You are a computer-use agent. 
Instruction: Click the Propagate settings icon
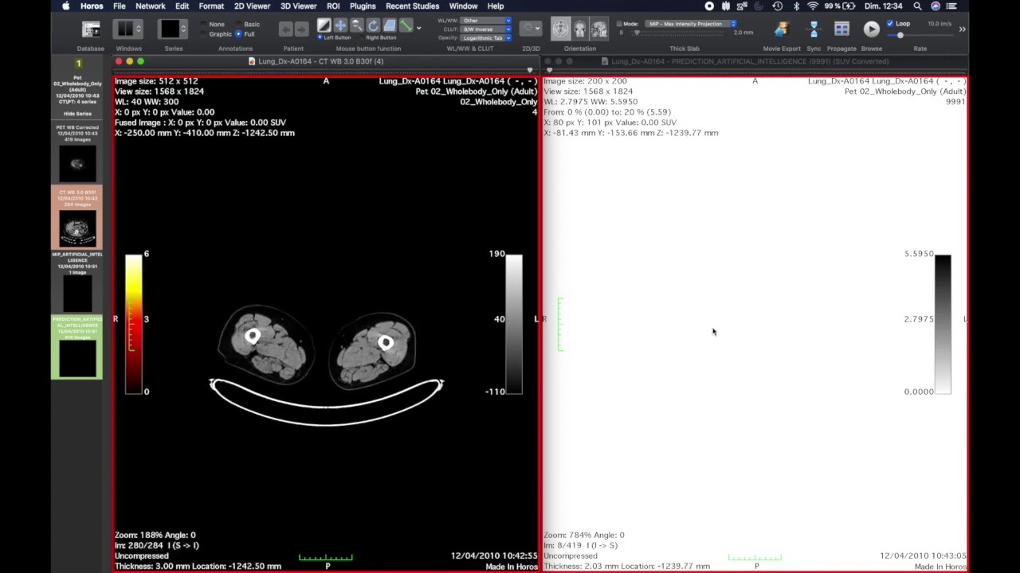coord(841,29)
